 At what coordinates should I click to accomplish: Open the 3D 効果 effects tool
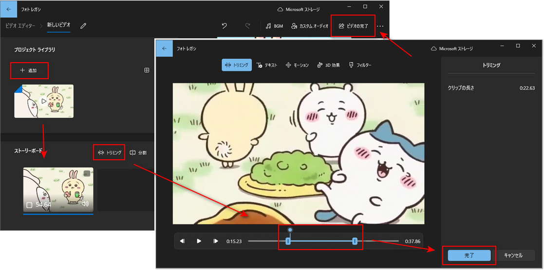[329, 65]
